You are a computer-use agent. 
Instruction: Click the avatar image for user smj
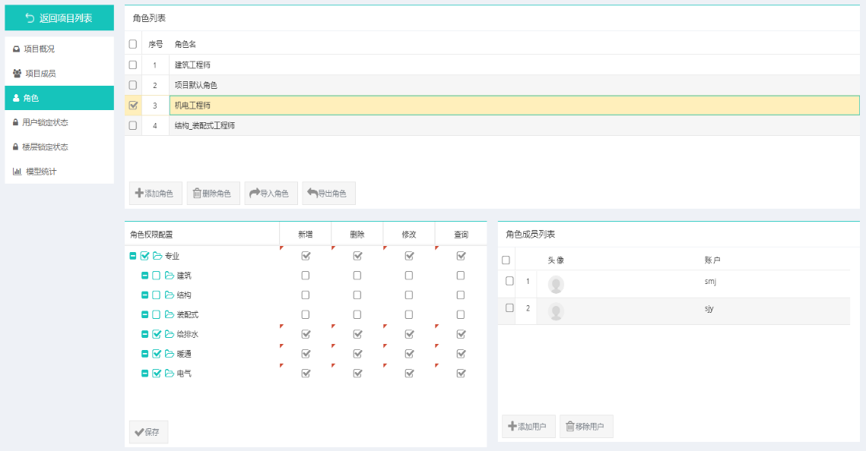click(x=556, y=285)
